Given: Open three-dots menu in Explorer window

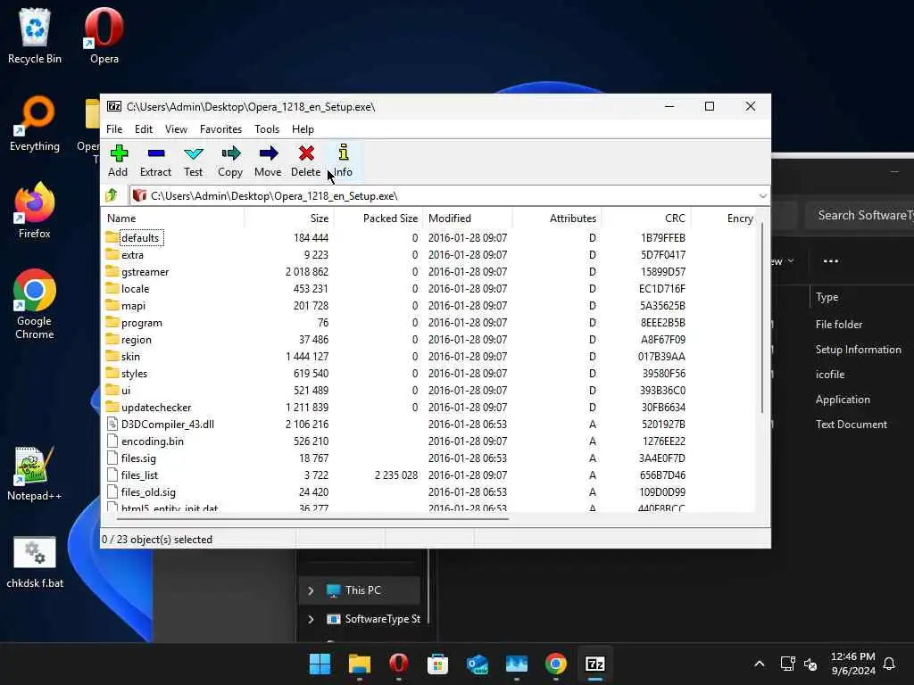Looking at the screenshot, I should click(x=831, y=261).
